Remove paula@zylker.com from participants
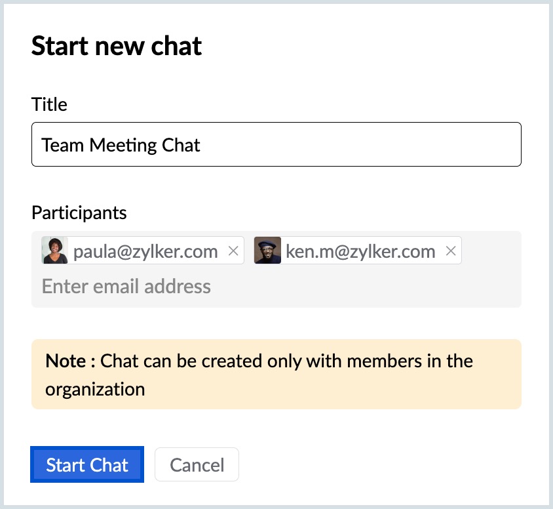 point(233,251)
